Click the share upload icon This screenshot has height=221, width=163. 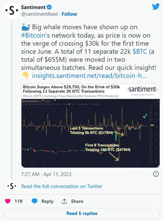click(x=64, y=201)
